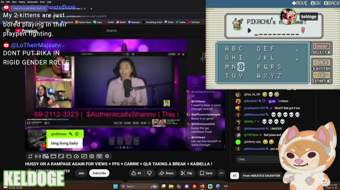Open the View menu

14,2
